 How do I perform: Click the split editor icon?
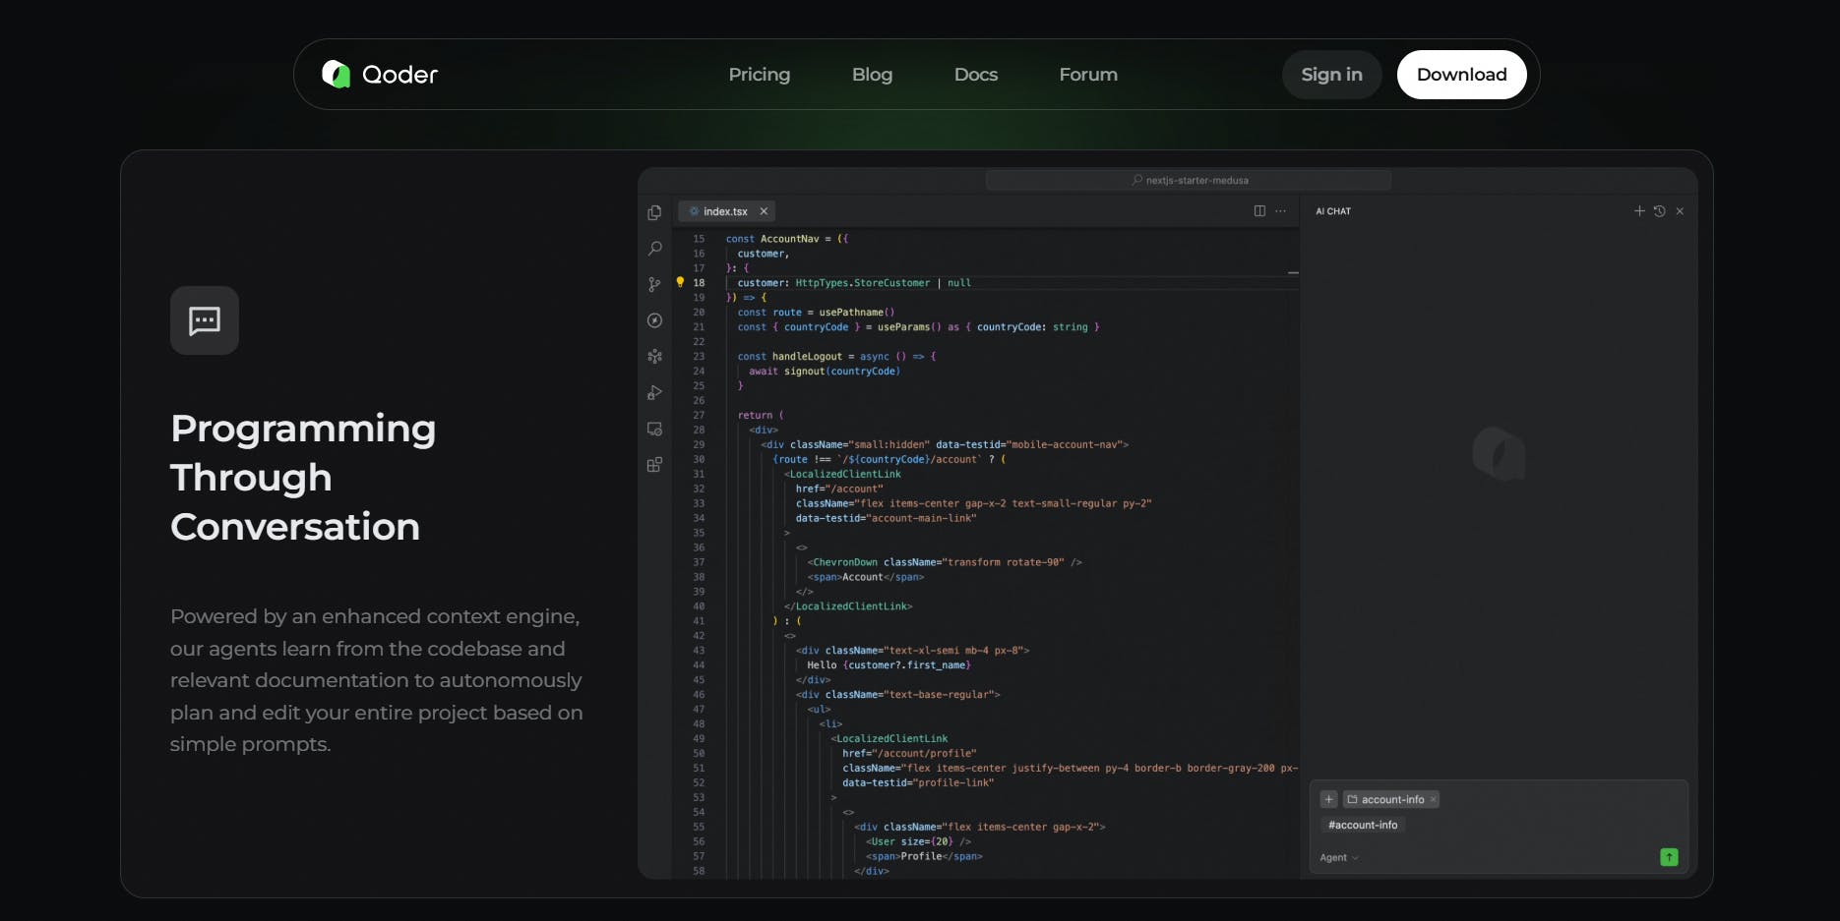tap(1259, 211)
